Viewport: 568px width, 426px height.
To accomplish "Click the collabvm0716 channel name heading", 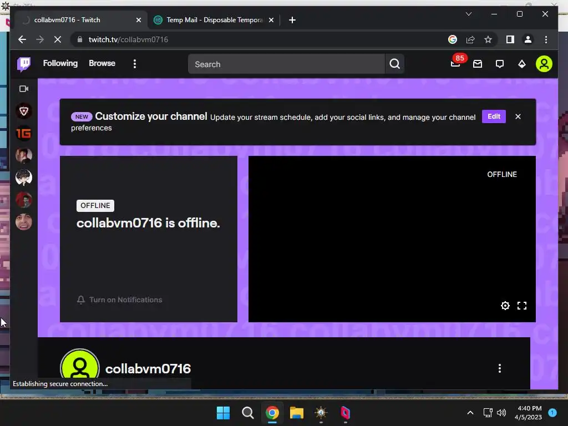I will (x=148, y=369).
